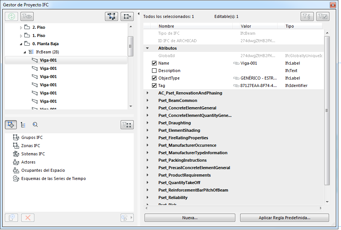Collapse the 0. Planta Baja node
The width and height of the screenshot is (341, 230).
point(21,44)
